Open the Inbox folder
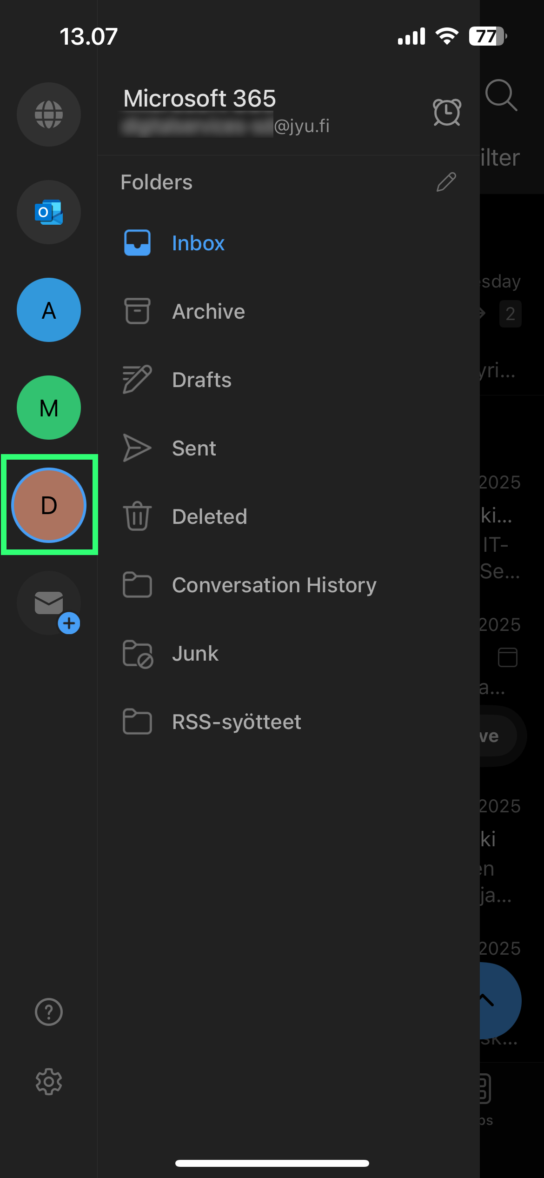544x1178 pixels. point(288,243)
